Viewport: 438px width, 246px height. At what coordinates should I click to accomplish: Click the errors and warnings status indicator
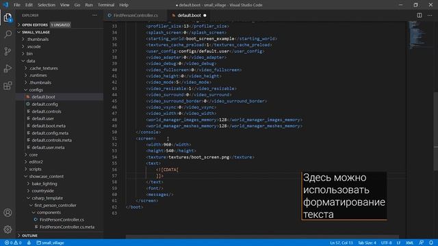pos(13,243)
